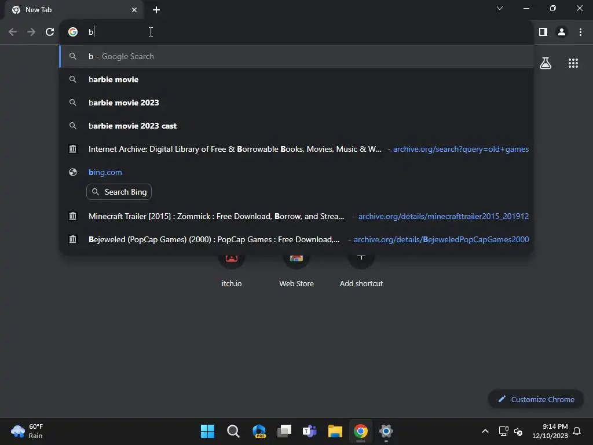Click the magnifier icon beside 'barbie movie'

coord(73,79)
